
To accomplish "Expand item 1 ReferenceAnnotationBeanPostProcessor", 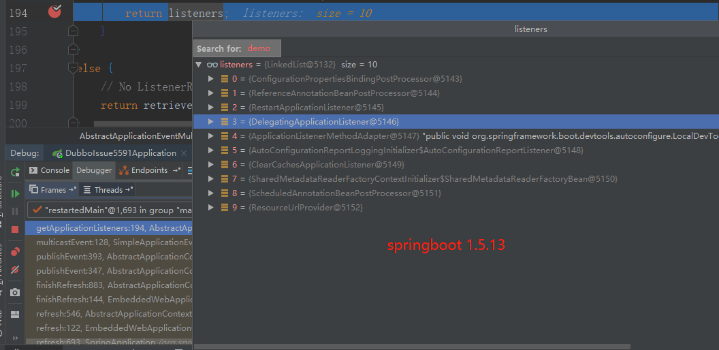I will [211, 93].
